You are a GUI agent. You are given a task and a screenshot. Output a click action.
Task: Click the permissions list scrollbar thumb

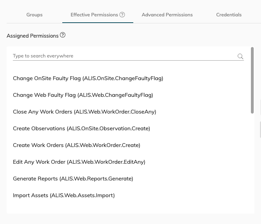[x=252, y=80]
